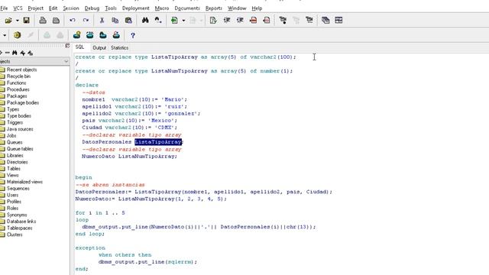
Task: Click the Indent selection icon
Action: point(227,21)
